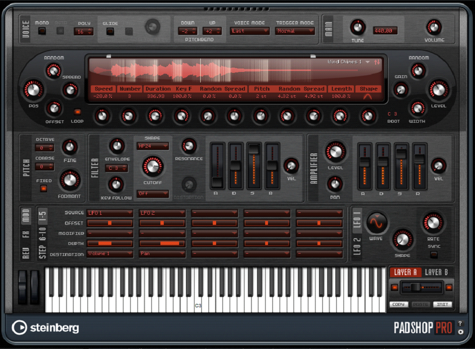The image size is (475, 349).
Task: Switch to the REV tab
Action: tap(26, 253)
